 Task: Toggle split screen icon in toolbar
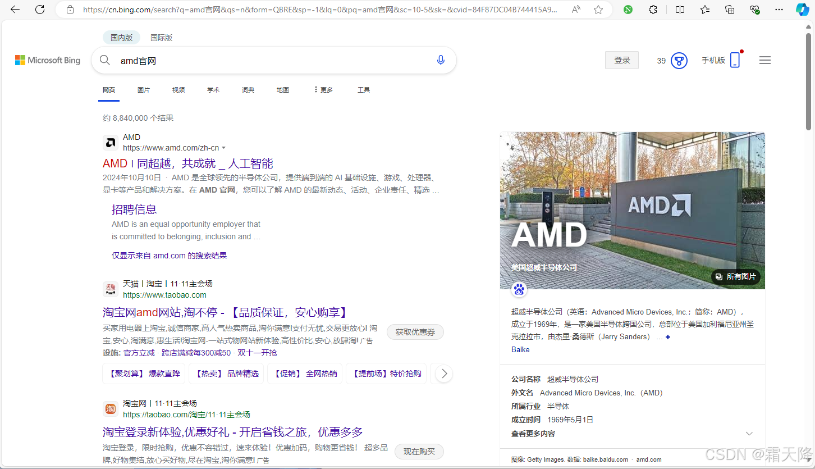pyautogui.click(x=680, y=10)
